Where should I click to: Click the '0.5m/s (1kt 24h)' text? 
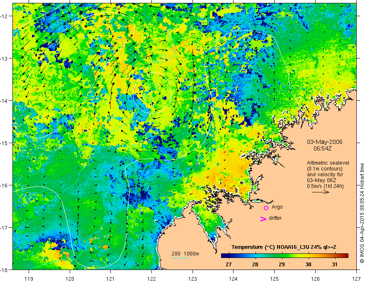click(x=326, y=186)
